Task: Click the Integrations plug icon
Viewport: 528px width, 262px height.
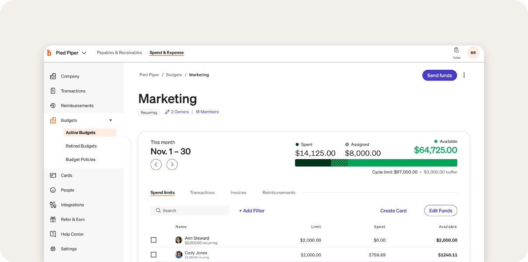Action: click(x=53, y=205)
